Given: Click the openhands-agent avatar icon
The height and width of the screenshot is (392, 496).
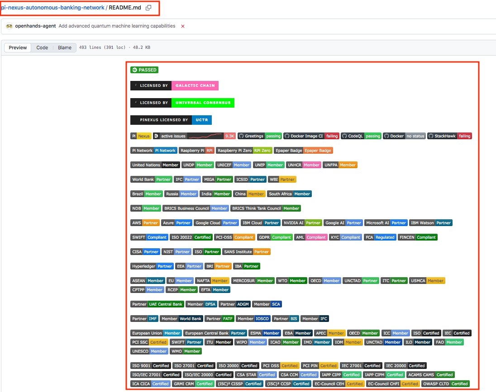Looking at the screenshot, I should click(x=9, y=26).
